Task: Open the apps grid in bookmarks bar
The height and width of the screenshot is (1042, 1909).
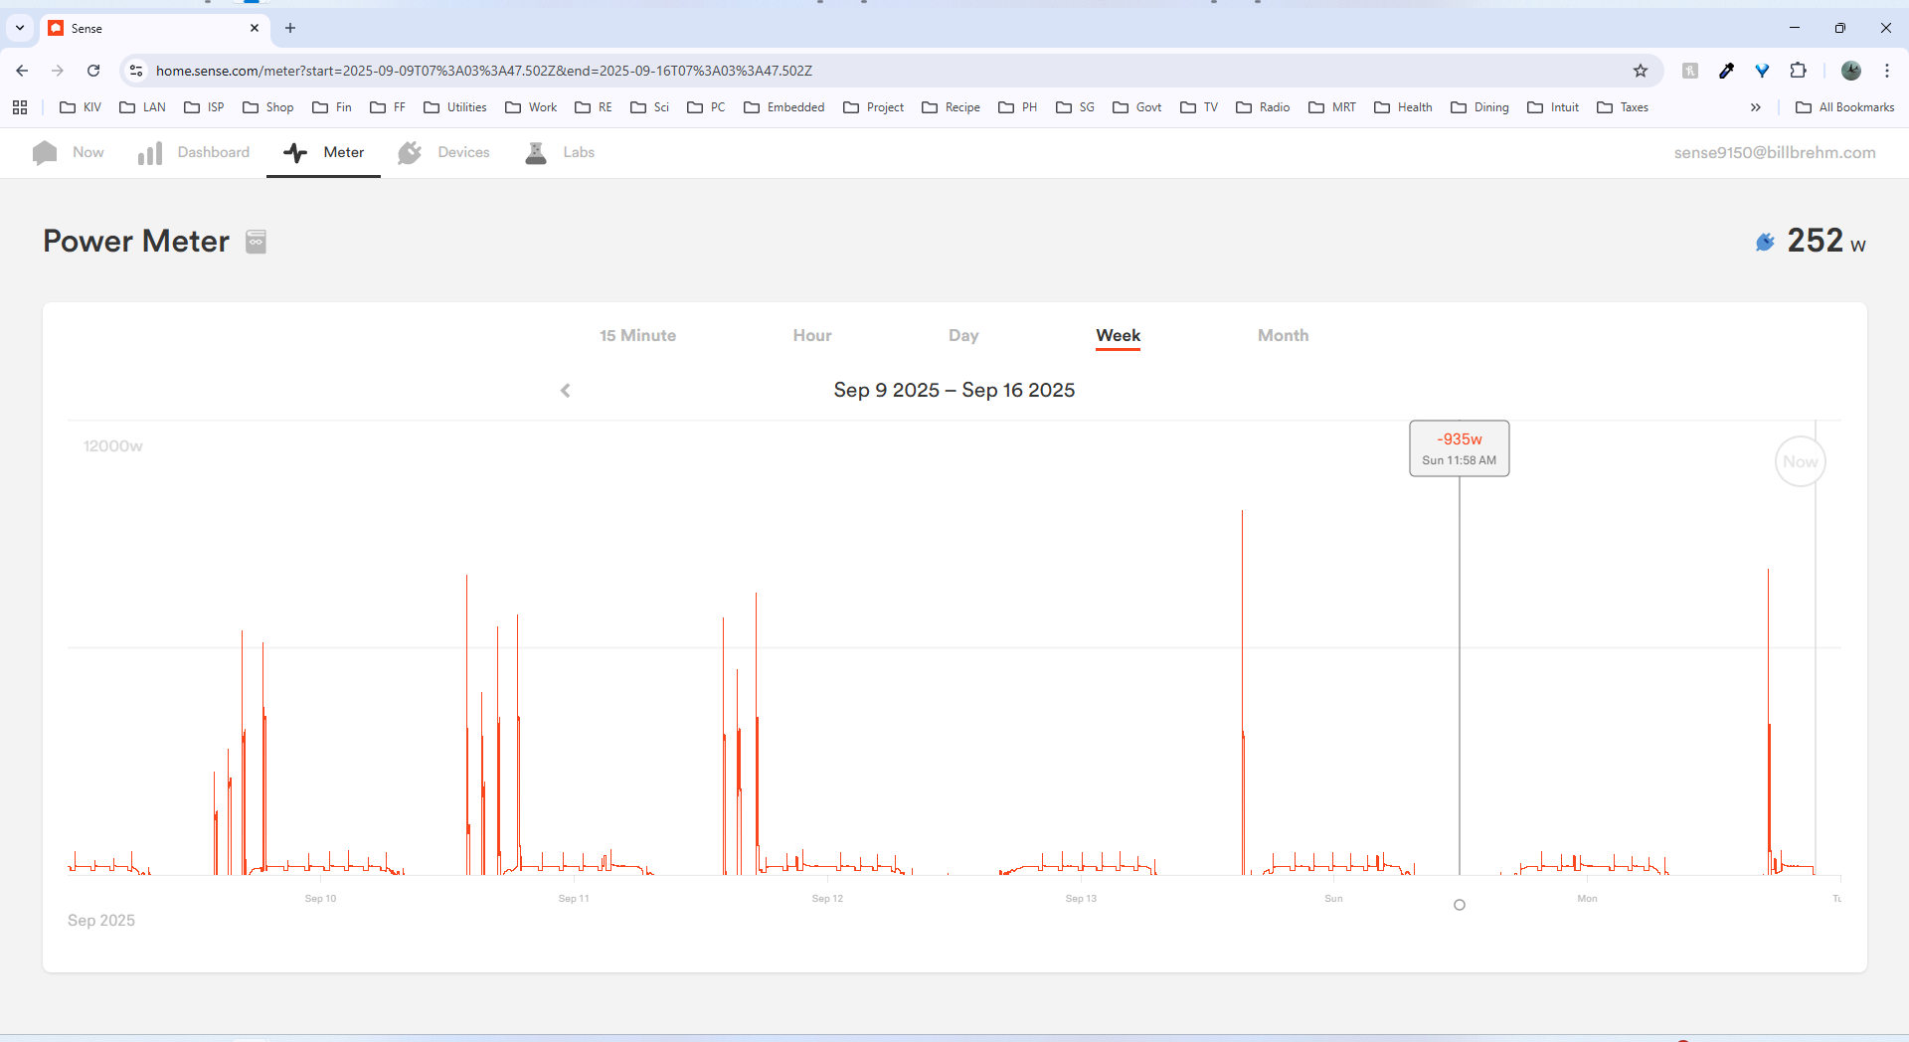Action: 20,107
